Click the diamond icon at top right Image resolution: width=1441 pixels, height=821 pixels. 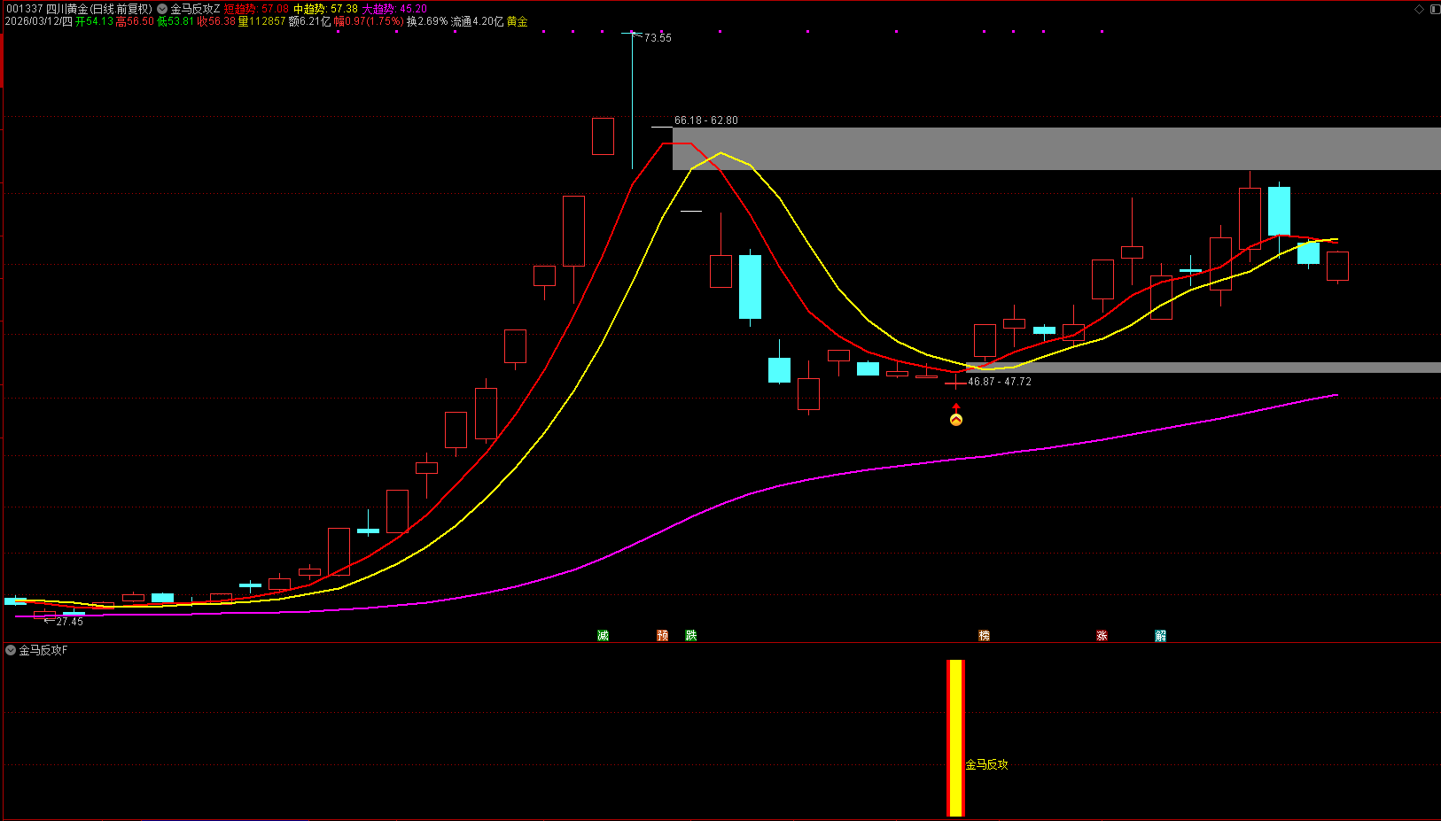pos(1420,9)
